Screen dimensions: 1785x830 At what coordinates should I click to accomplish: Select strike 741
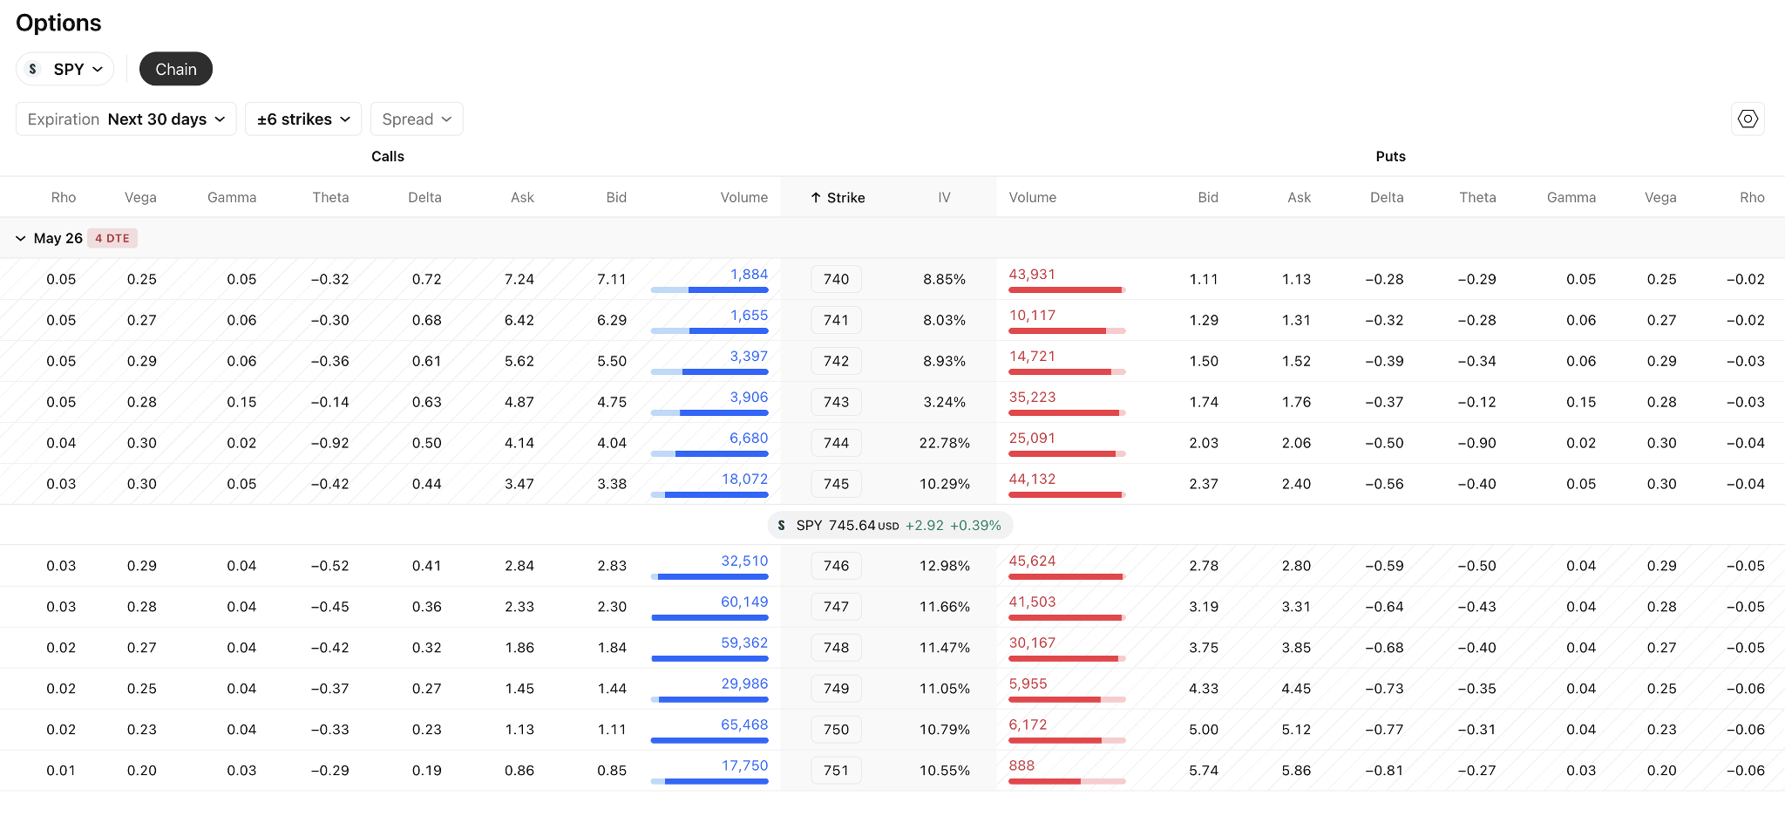(836, 320)
